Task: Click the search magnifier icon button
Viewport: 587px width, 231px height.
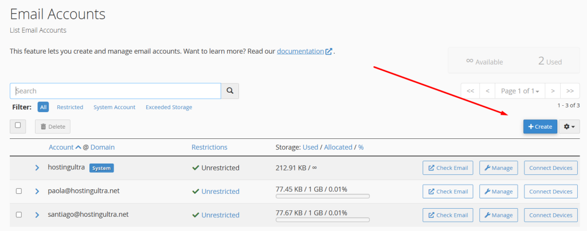Action: 230,91
